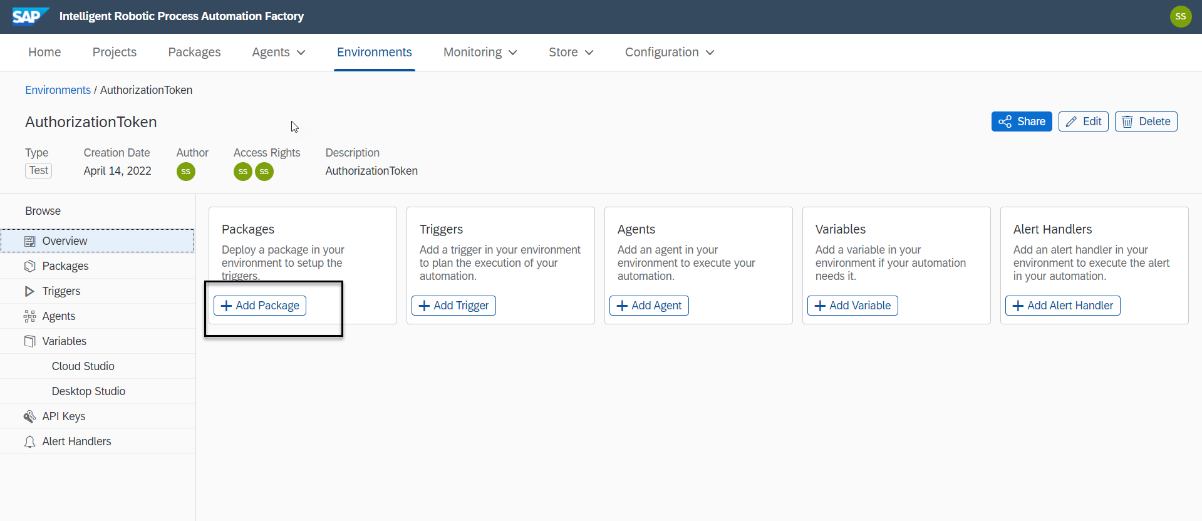Select API Keys in the sidebar

click(x=98, y=416)
